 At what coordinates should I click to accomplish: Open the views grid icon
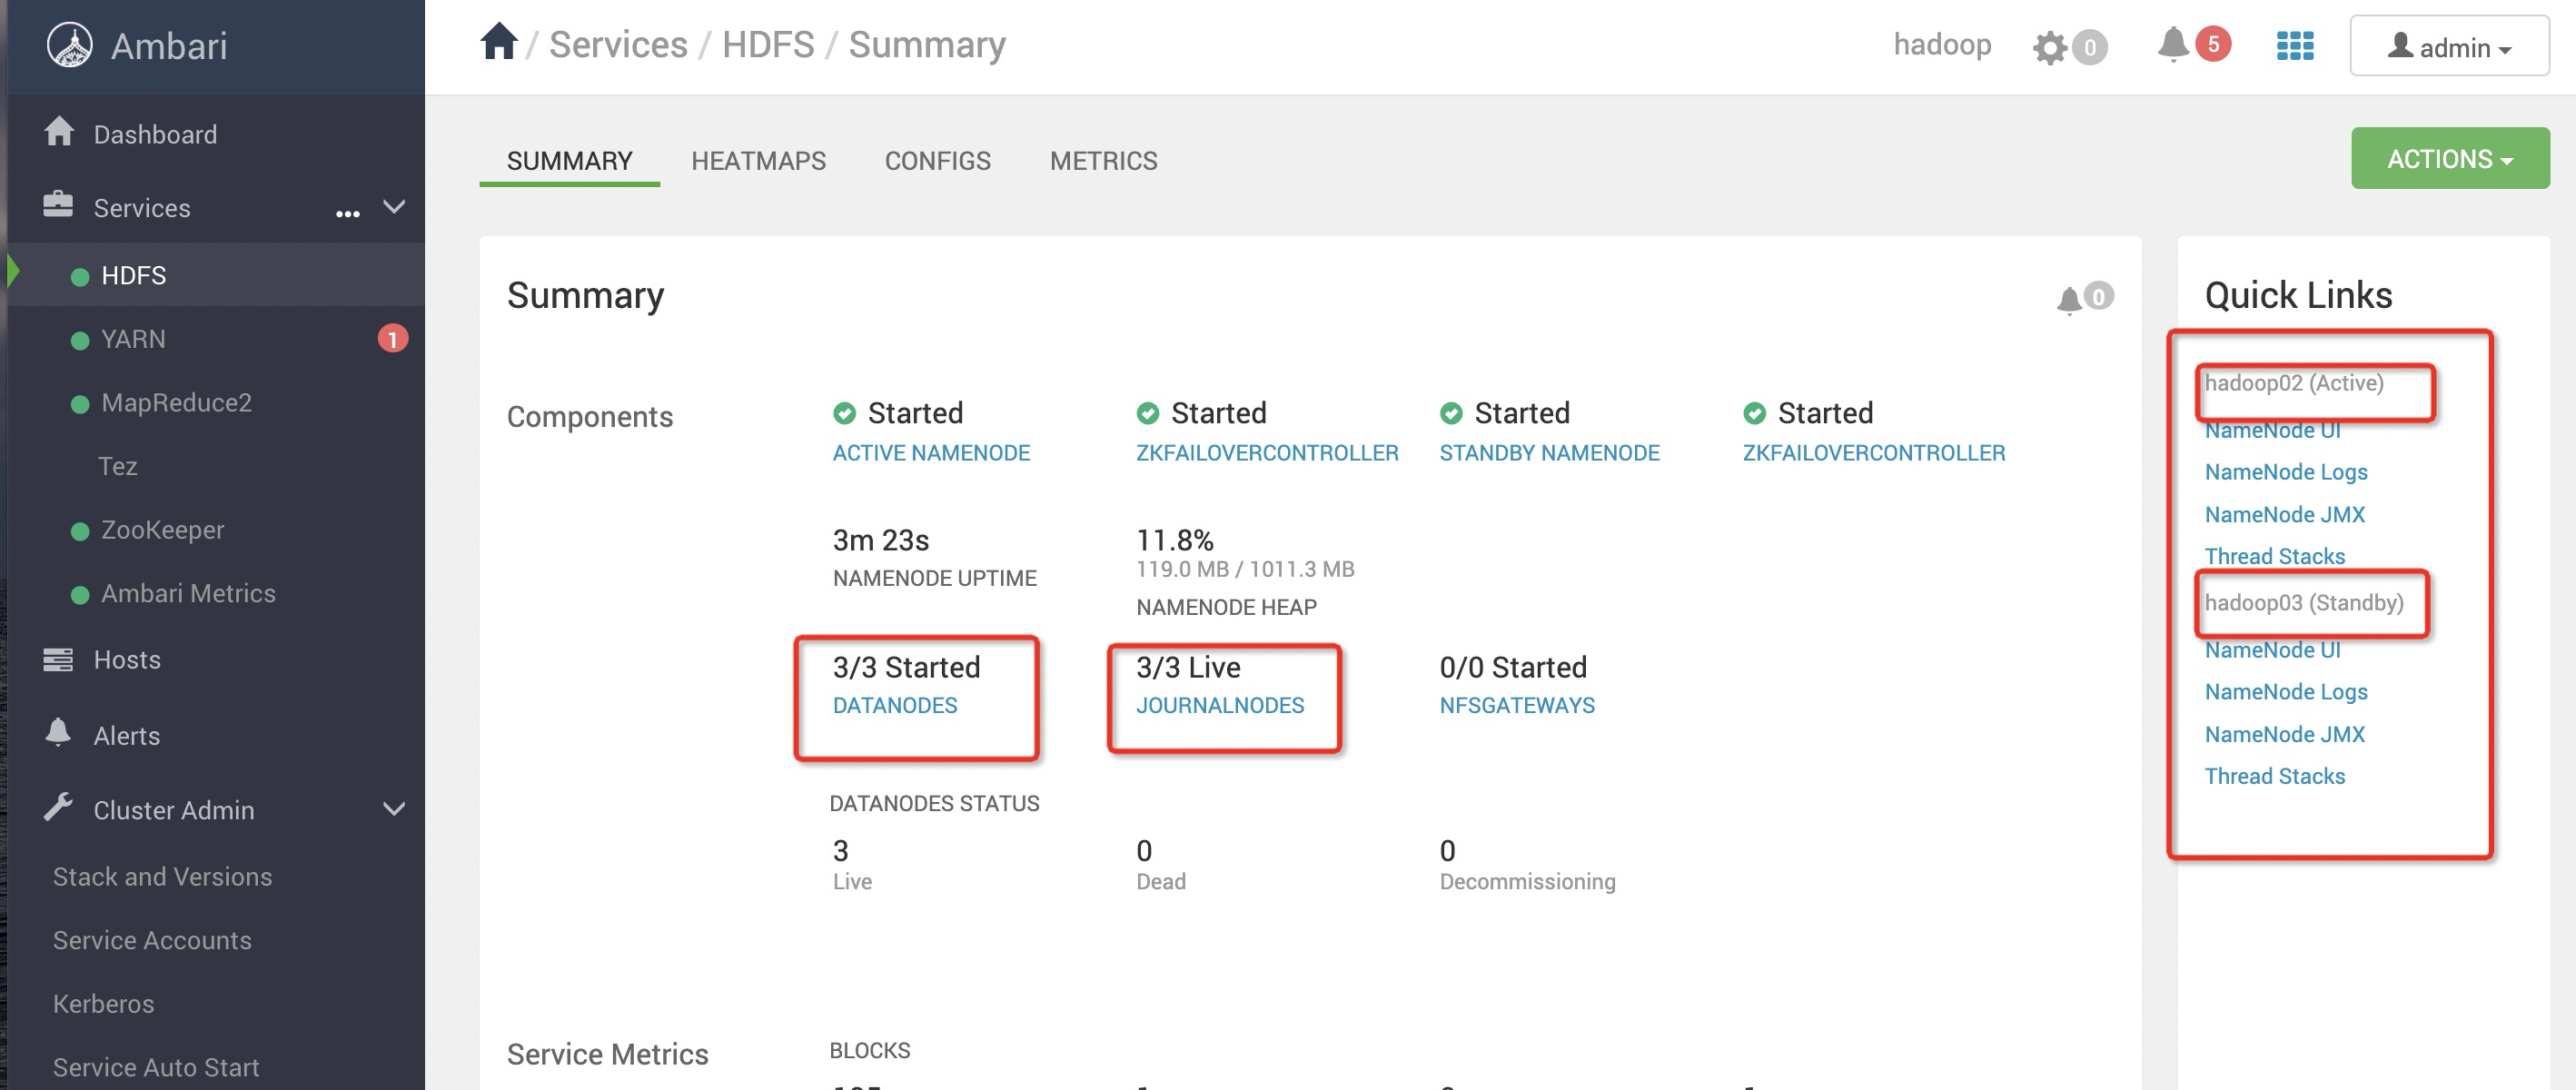click(x=2295, y=46)
